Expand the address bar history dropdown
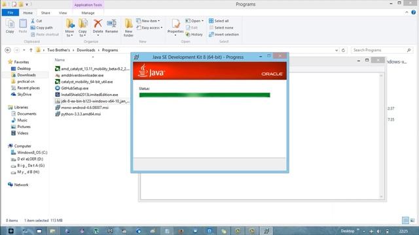 tap(337, 50)
